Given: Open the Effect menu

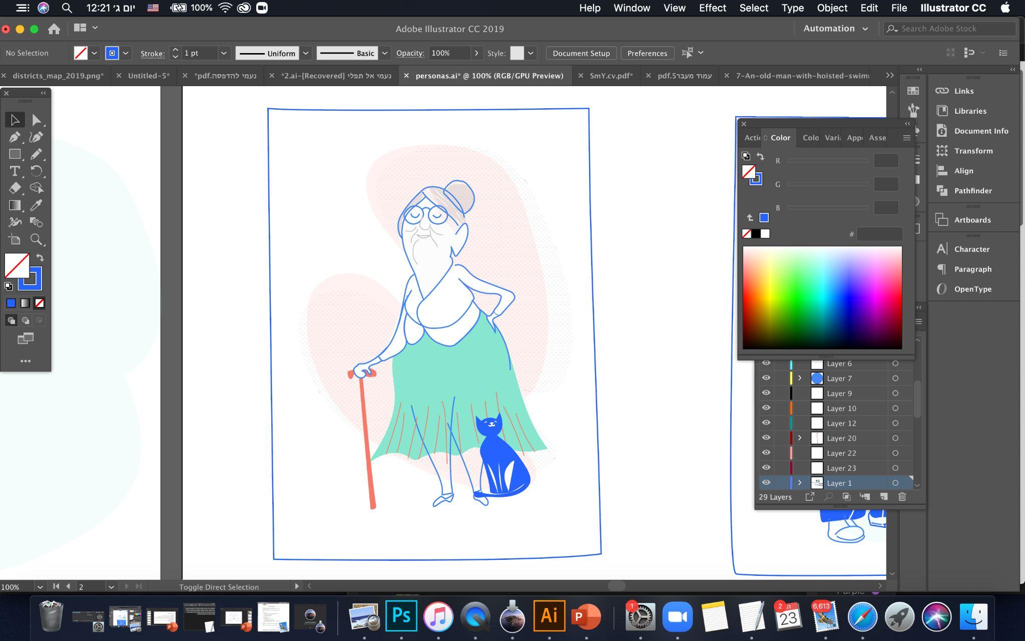Looking at the screenshot, I should point(712,8).
